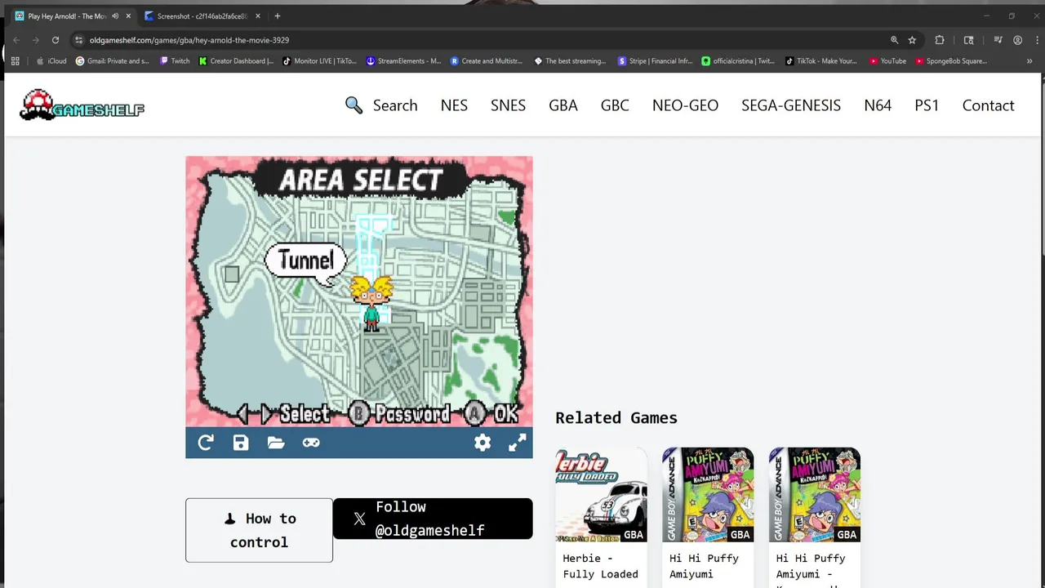This screenshot has height=588, width=1045.
Task: Reload the page with browser refresh icon
Action: coord(56,40)
